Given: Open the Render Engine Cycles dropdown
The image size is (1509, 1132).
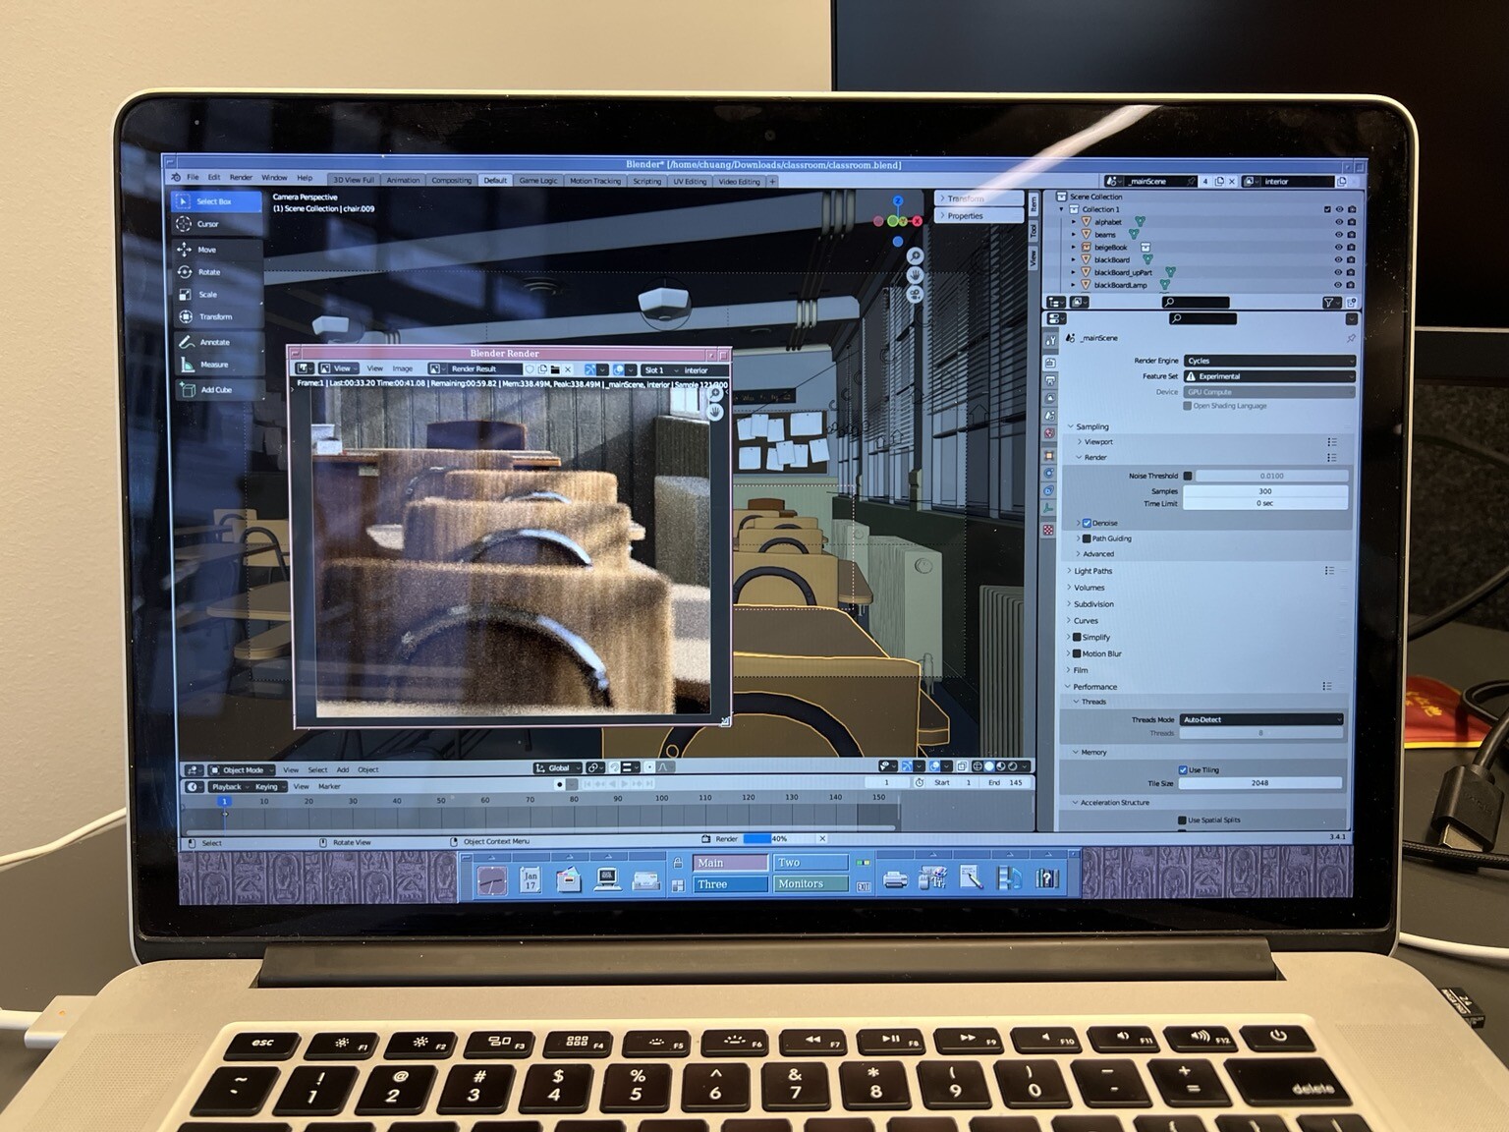Looking at the screenshot, I should pyautogui.click(x=1269, y=361).
